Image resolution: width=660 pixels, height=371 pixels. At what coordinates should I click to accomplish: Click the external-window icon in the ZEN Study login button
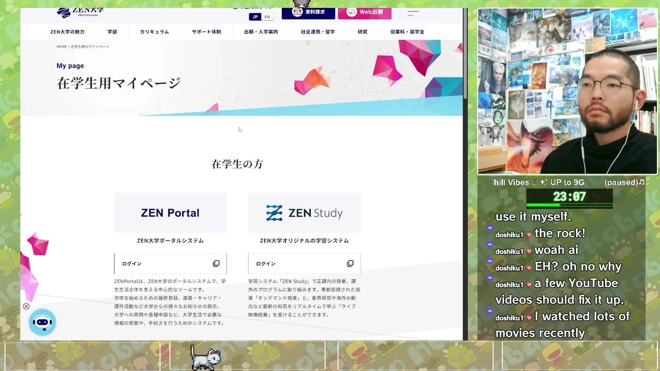click(x=350, y=263)
